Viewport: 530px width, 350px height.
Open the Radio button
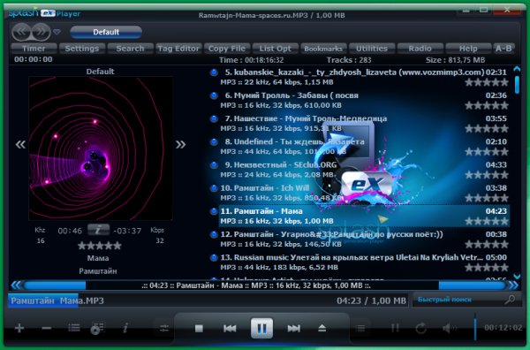(420, 49)
